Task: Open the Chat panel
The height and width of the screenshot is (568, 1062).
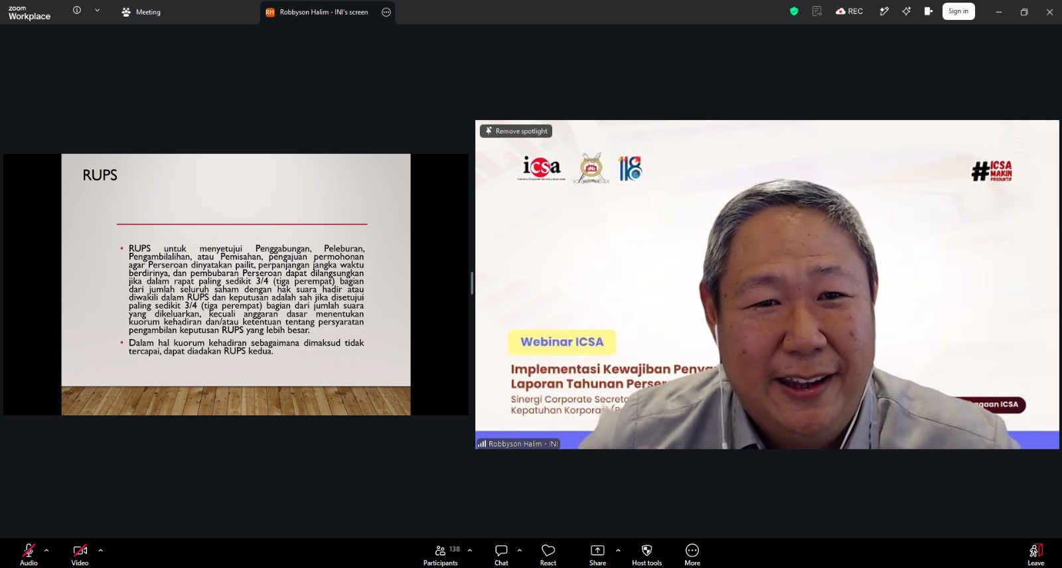Action: pyautogui.click(x=501, y=554)
